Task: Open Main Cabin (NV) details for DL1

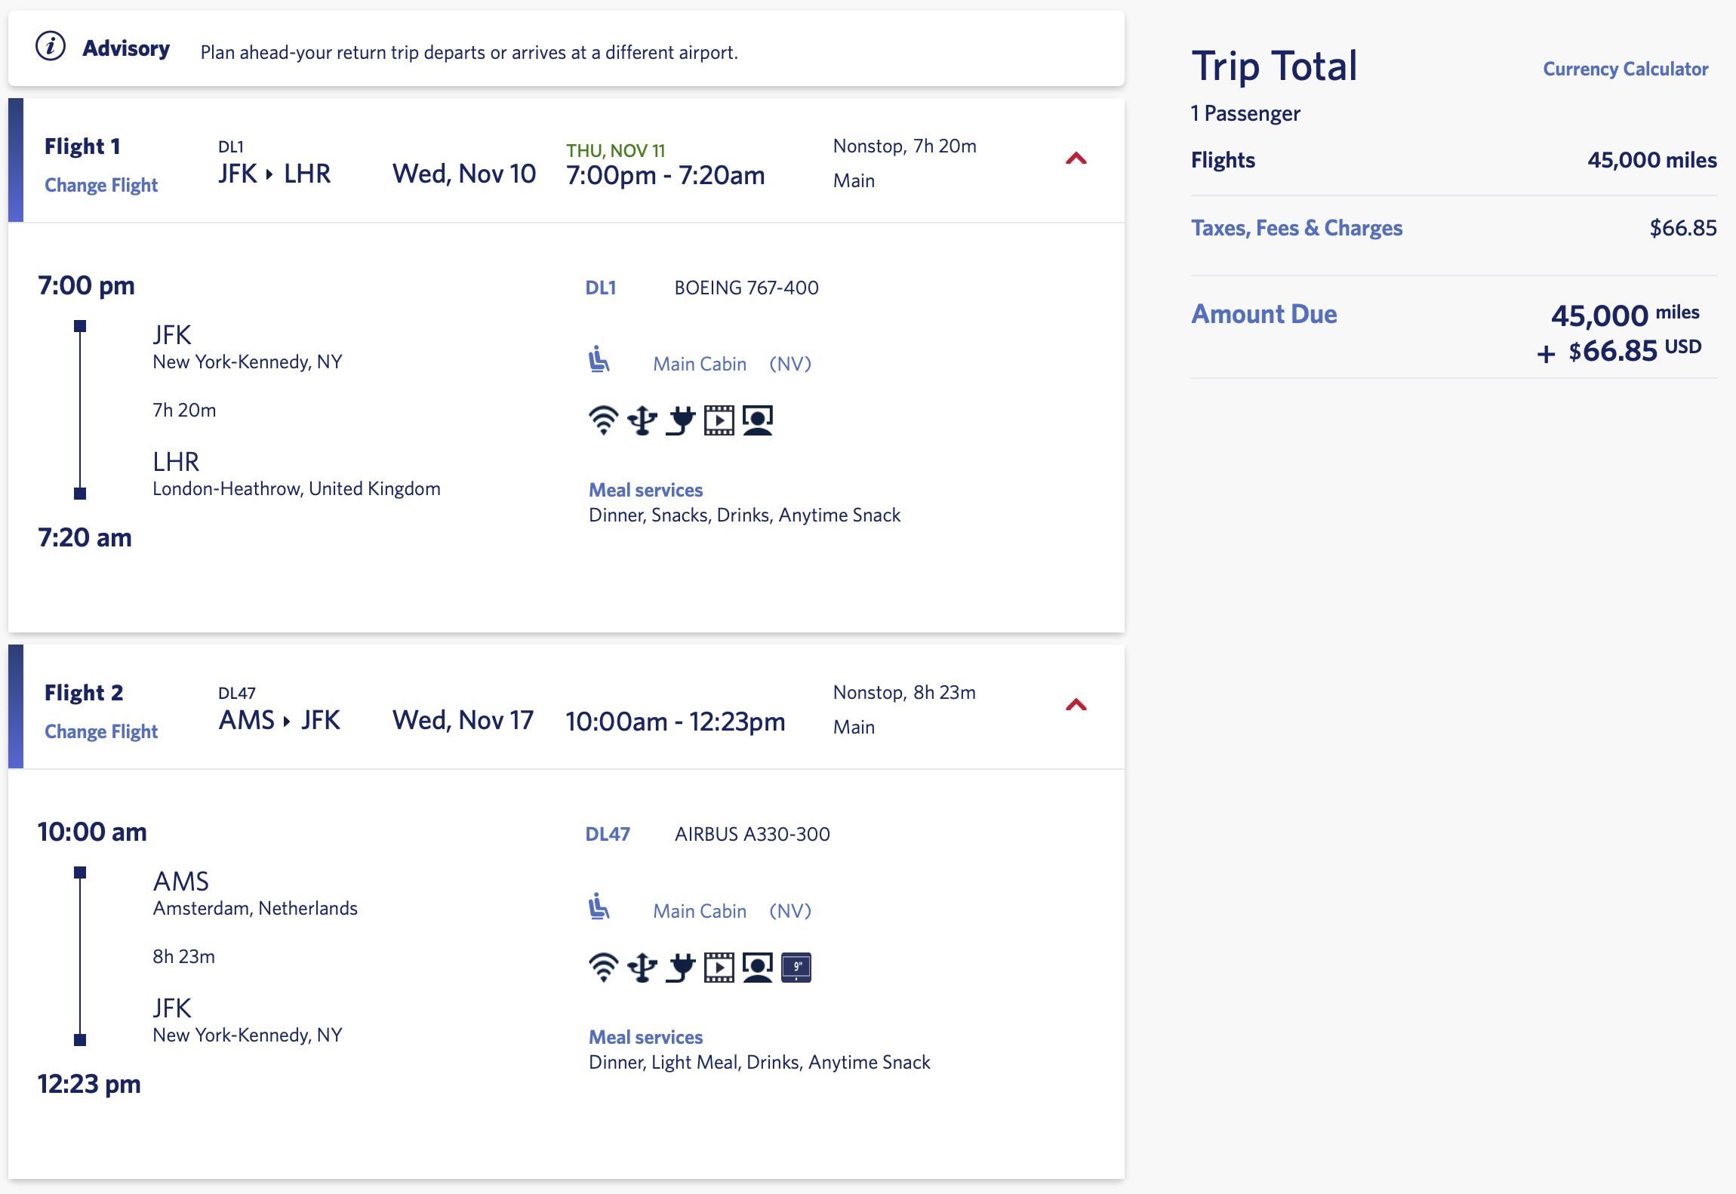Action: click(x=732, y=364)
